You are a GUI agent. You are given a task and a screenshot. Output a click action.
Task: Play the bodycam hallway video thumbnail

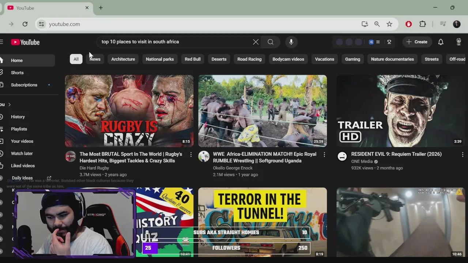(x=401, y=222)
